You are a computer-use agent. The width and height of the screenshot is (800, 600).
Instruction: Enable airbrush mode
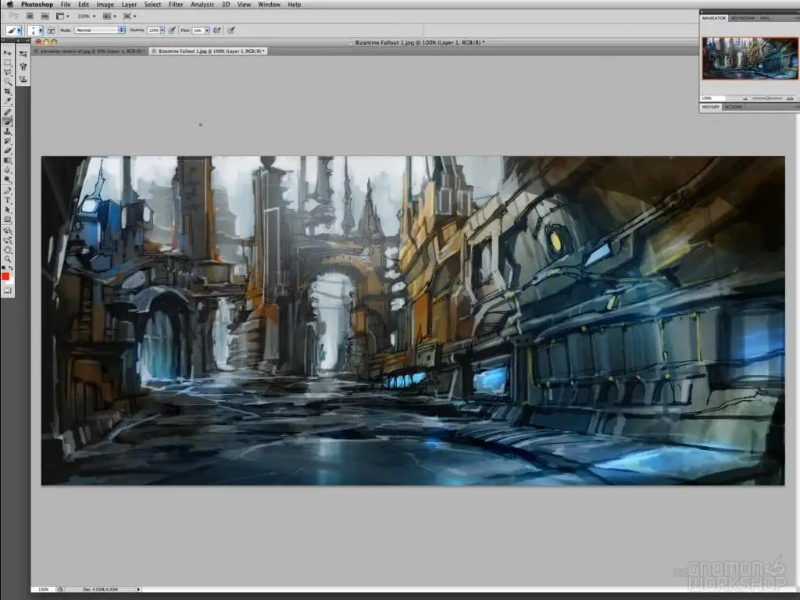point(217,30)
